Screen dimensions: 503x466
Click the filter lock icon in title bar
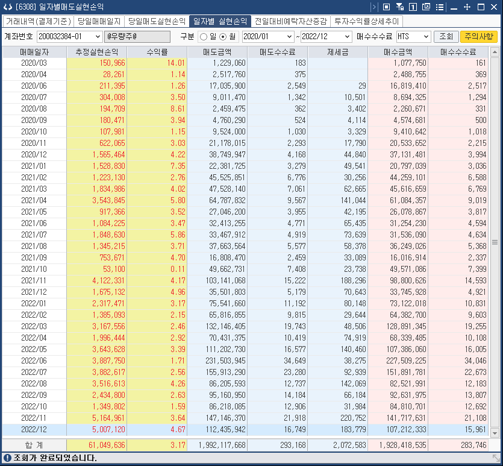(399, 7)
